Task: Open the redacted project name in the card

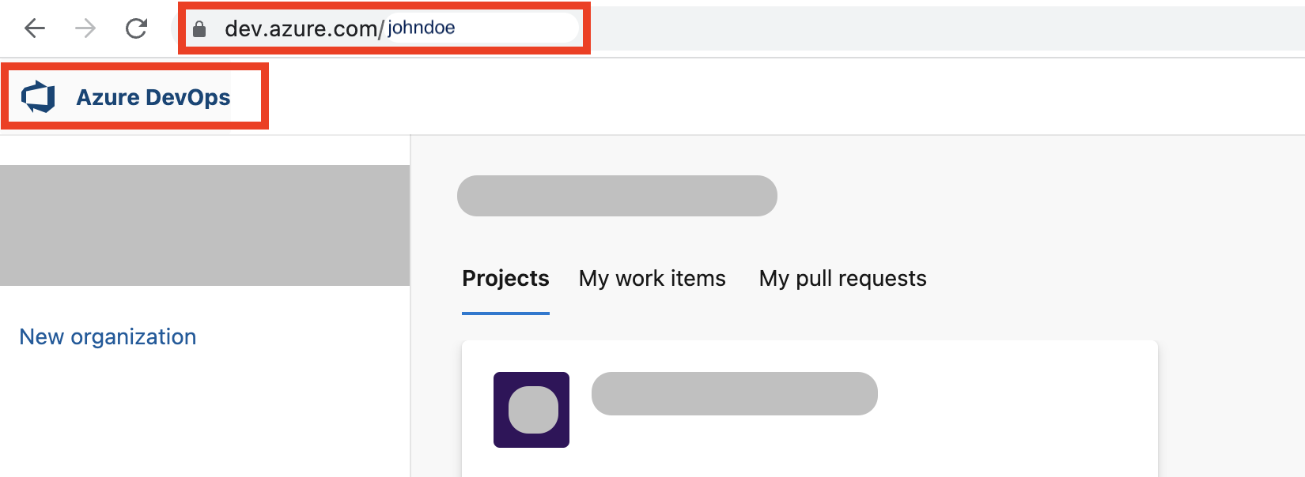Action: click(x=734, y=393)
